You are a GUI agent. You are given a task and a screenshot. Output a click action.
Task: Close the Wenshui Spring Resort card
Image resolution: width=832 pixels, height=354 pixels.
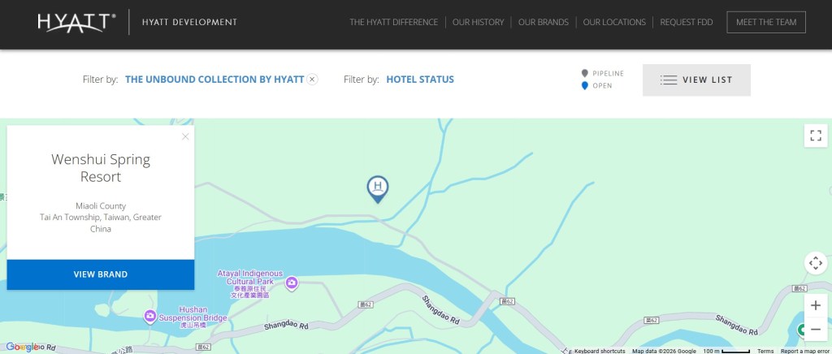(x=185, y=136)
